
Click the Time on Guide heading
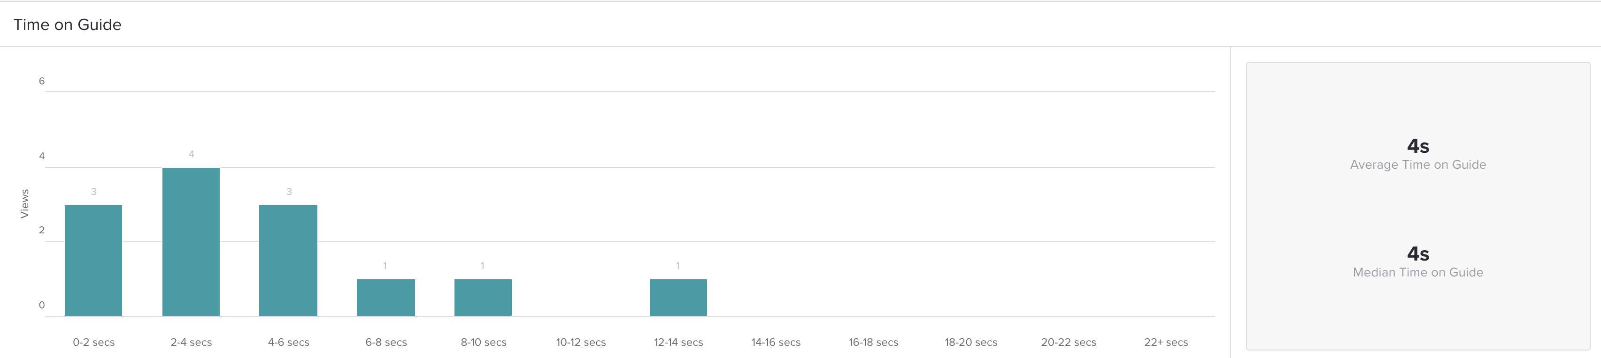(67, 24)
